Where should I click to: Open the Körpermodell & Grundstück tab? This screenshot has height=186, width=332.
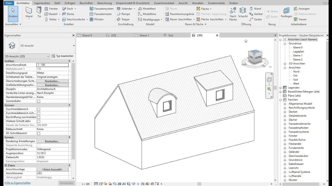point(133,3)
